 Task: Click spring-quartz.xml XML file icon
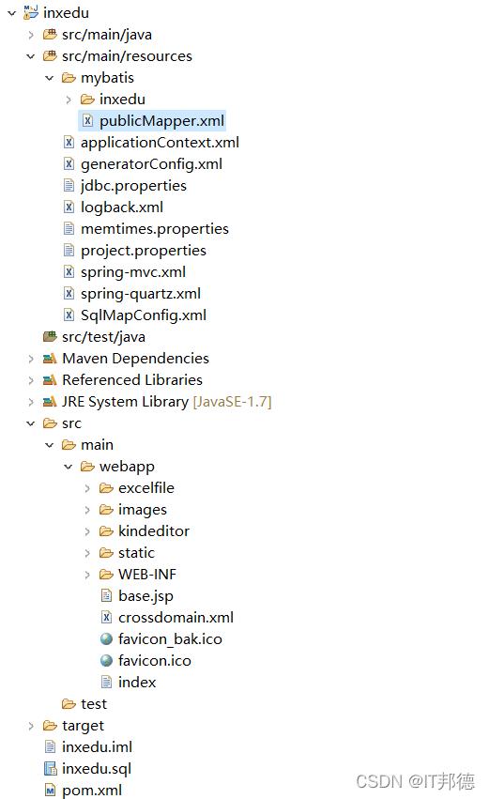pyautogui.click(x=69, y=294)
